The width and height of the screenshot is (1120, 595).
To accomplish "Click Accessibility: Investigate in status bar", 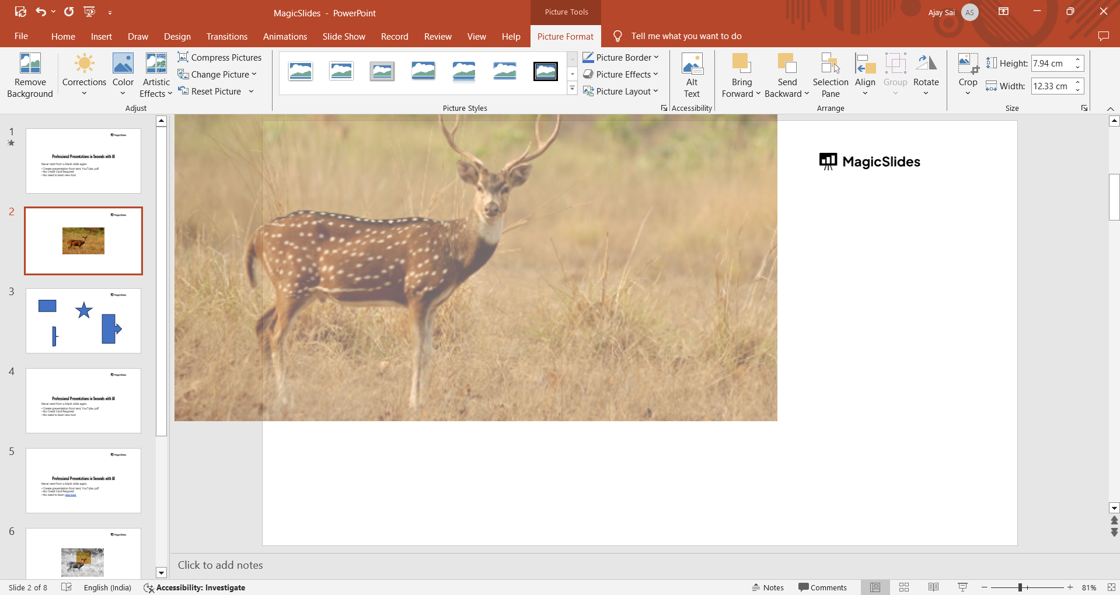I will click(194, 587).
